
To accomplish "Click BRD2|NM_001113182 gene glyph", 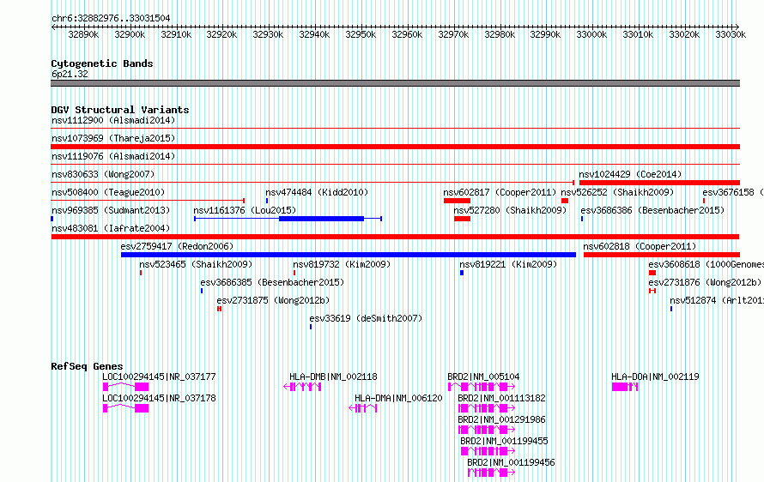I will click(486, 408).
